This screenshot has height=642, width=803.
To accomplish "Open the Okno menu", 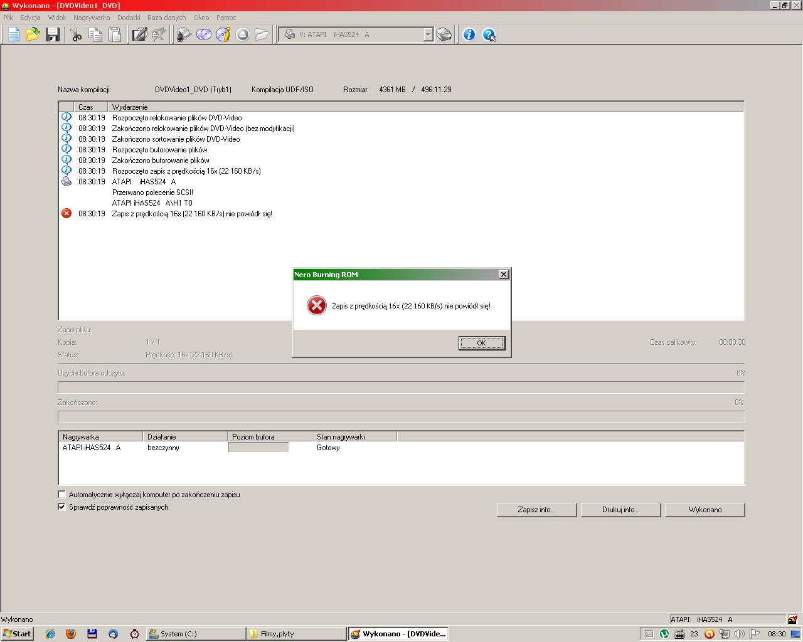I will coord(201,18).
